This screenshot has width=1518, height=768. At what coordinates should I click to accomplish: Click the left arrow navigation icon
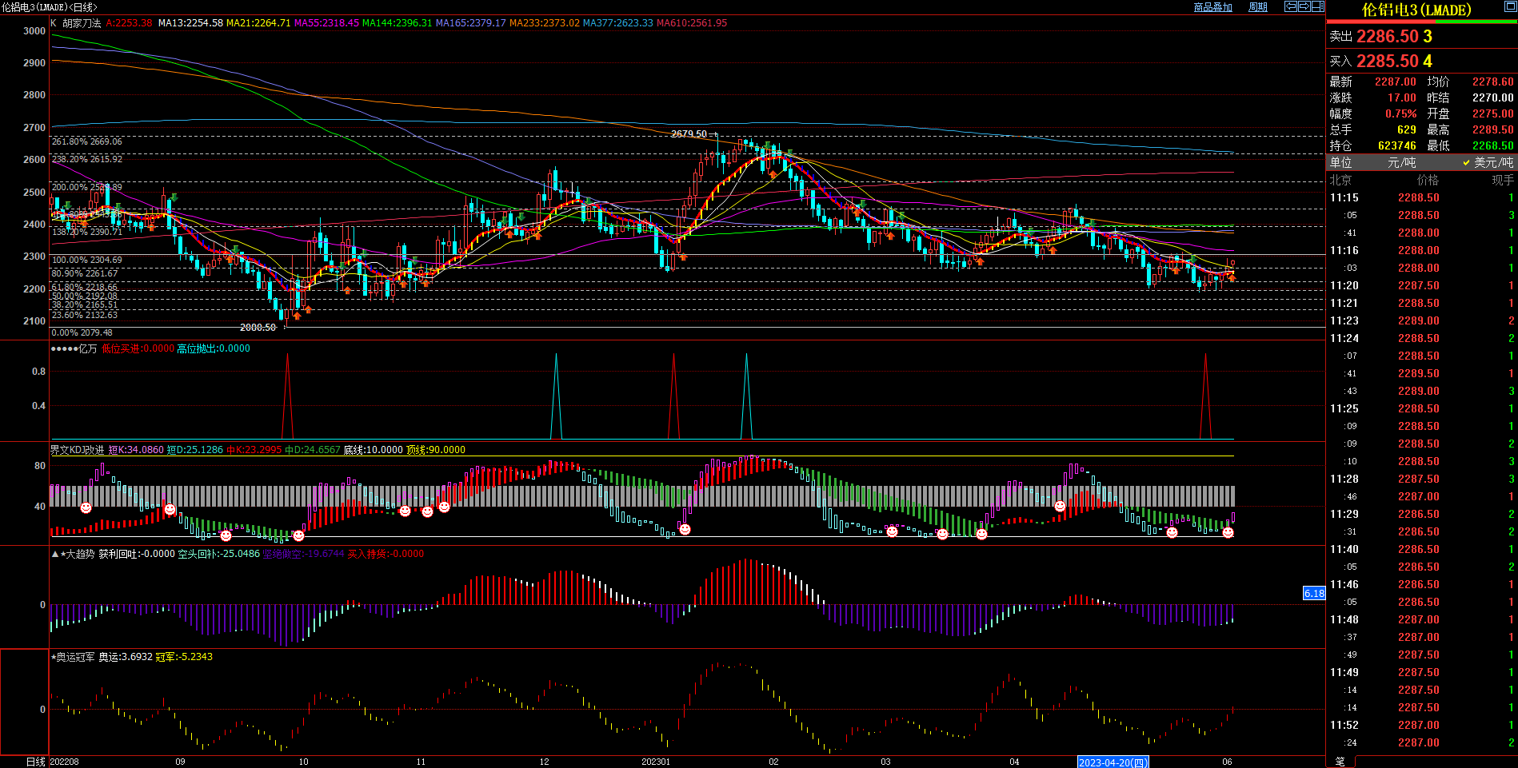[1291, 6]
